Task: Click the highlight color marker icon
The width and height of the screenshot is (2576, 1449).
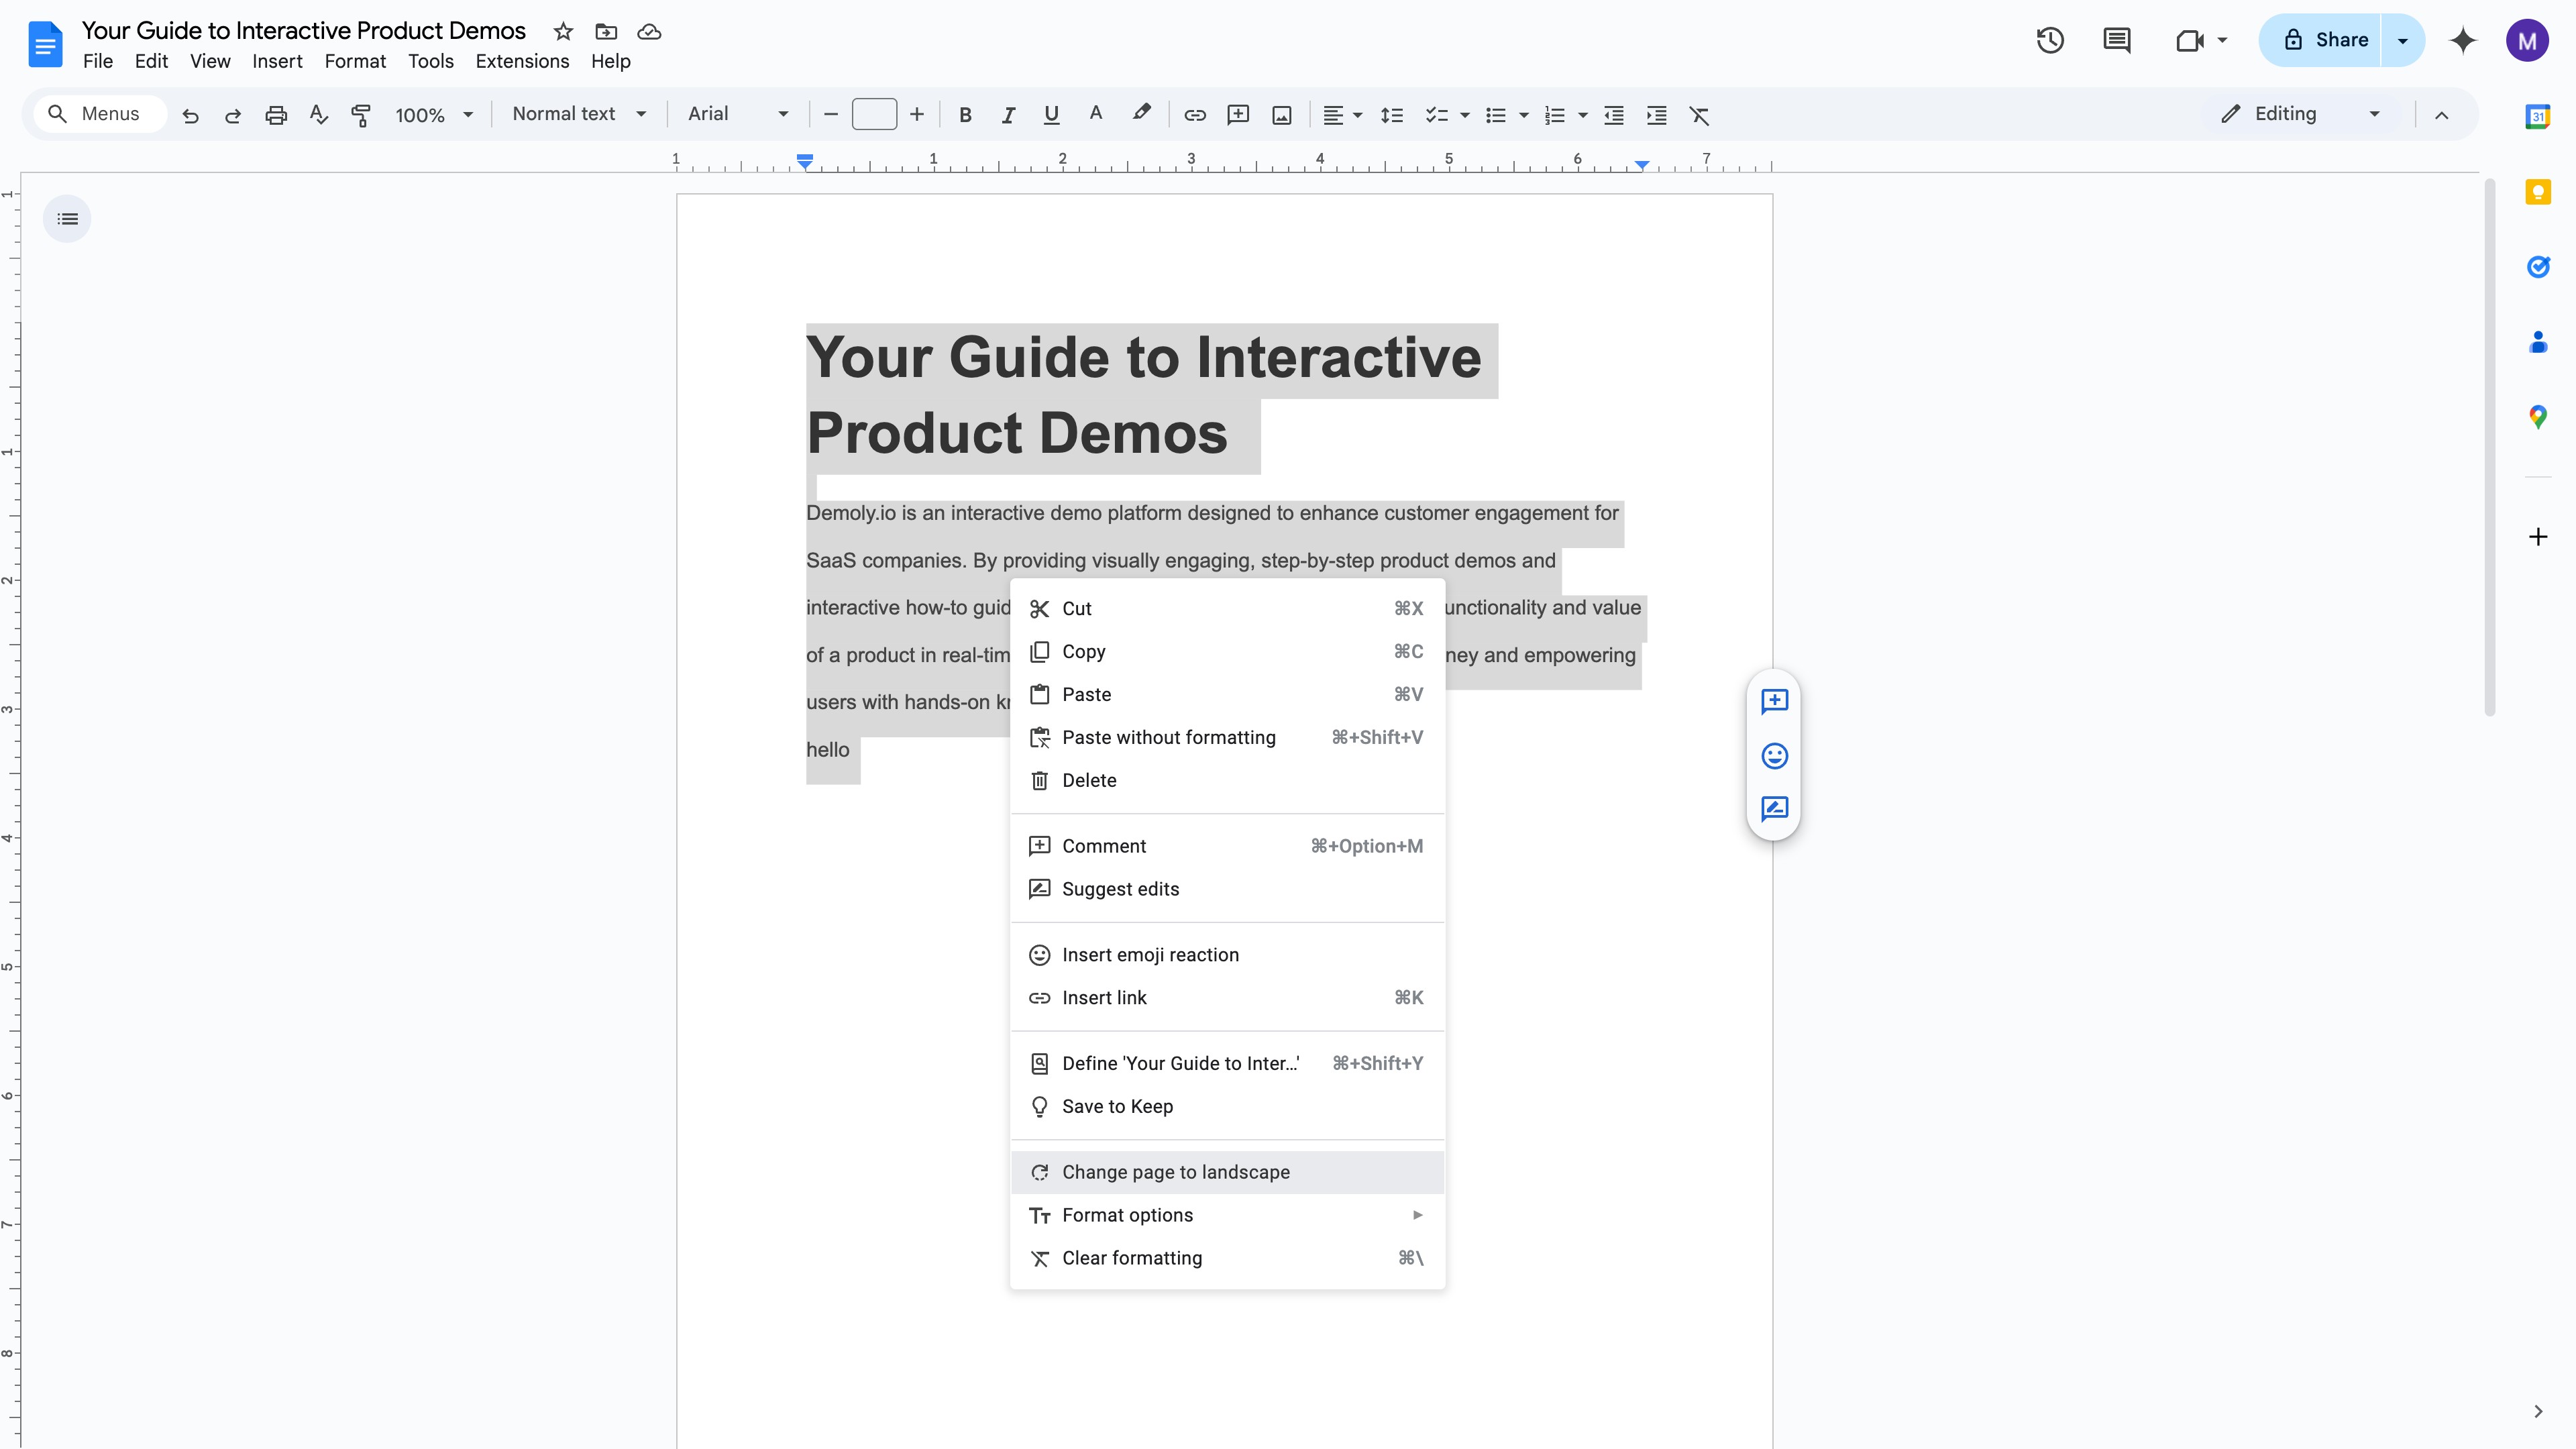Action: pos(1141,114)
